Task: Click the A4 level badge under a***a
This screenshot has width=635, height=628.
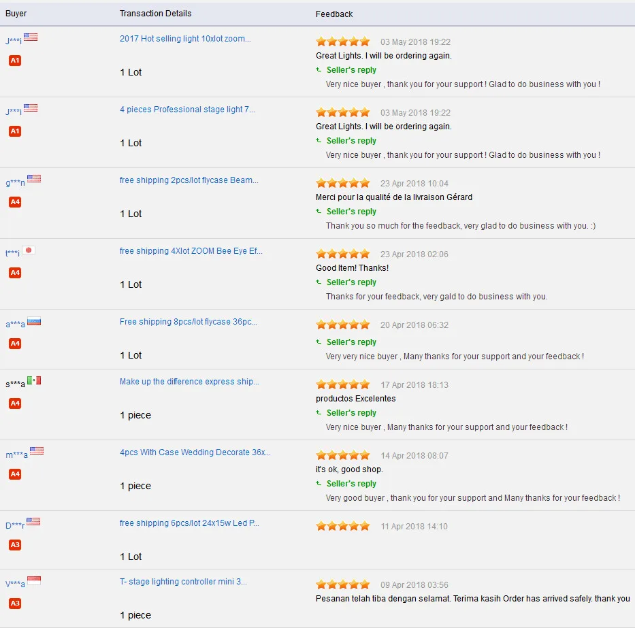Action: [15, 344]
